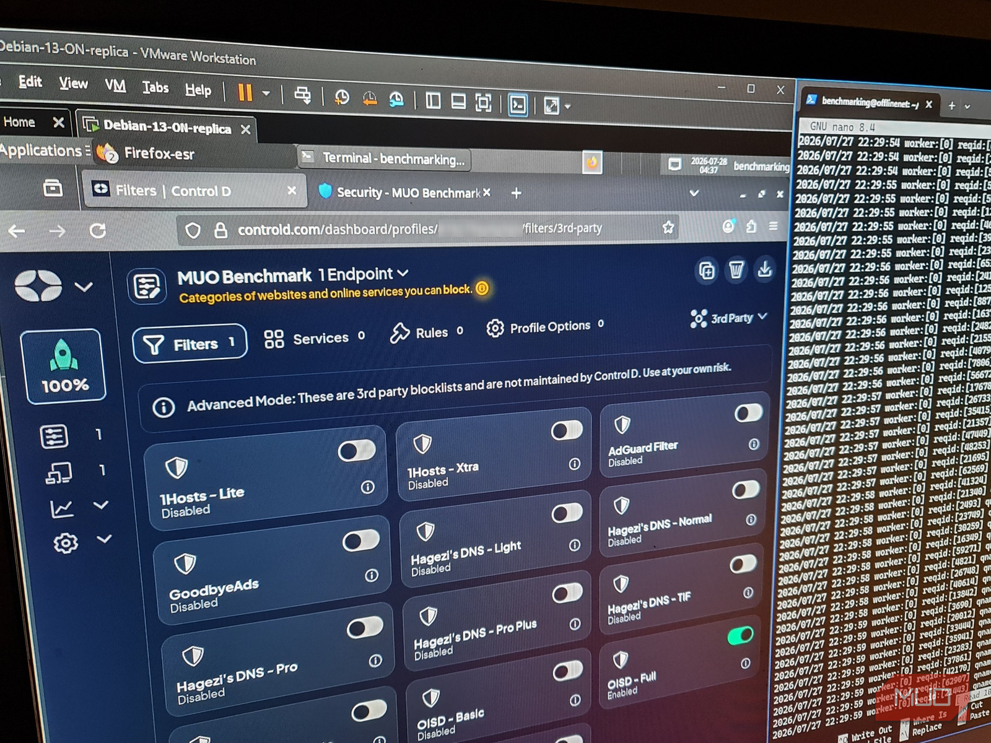Click the yellow help icon beside block
The height and width of the screenshot is (743, 991).
[482, 289]
